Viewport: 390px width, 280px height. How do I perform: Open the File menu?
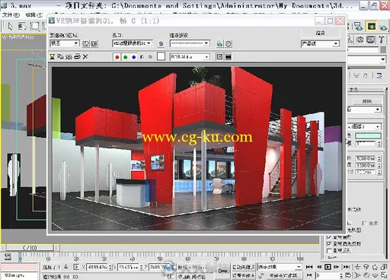(11, 15)
